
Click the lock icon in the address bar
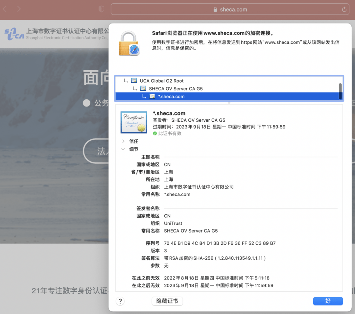(x=215, y=10)
